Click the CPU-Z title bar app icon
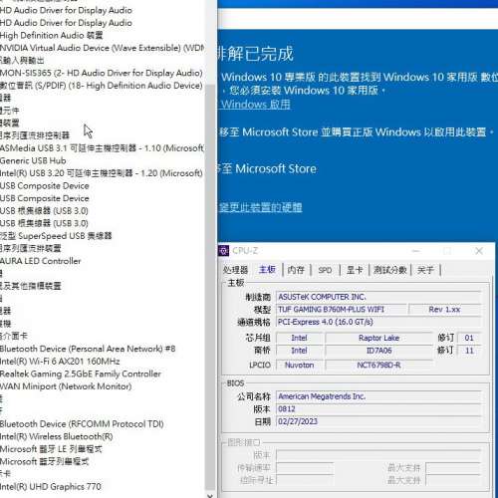The height and width of the screenshot is (498, 498). (x=224, y=251)
